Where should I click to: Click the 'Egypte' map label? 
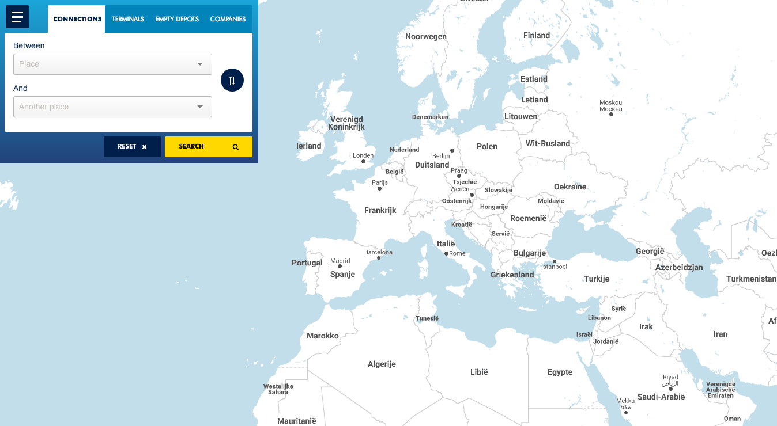point(560,372)
